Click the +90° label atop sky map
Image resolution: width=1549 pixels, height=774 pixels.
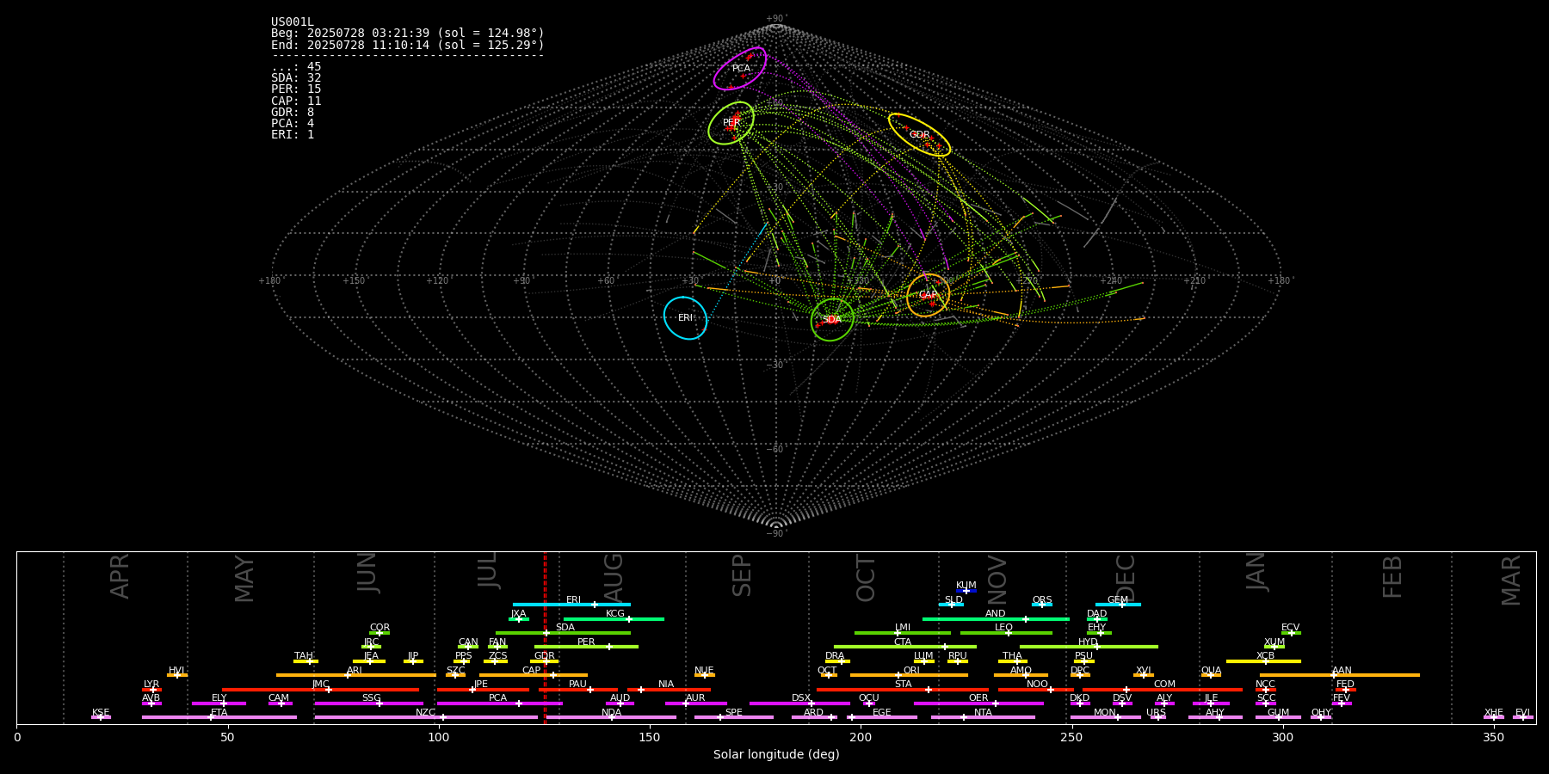776,19
